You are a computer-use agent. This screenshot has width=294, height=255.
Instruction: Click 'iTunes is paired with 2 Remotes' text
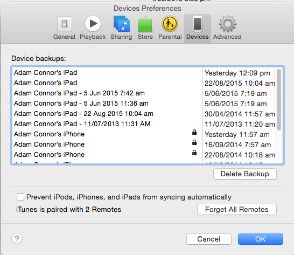(68, 209)
